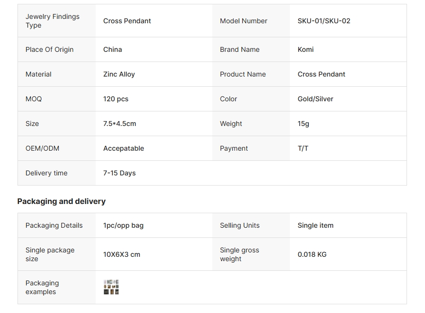Select the Komi brand name value
Viewport: 425px width, 313px height.
[x=306, y=49]
